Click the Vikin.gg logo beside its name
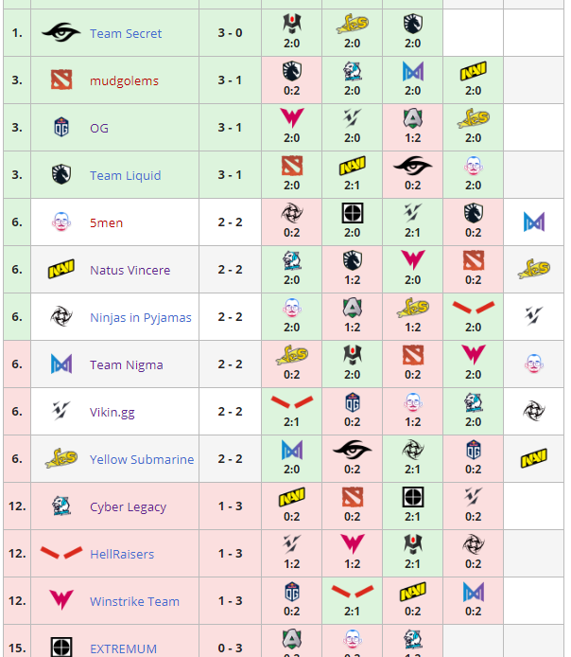This screenshot has height=657, width=571. 61,412
